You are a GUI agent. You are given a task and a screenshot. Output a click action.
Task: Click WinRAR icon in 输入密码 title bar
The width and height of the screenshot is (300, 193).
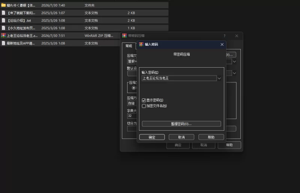point(141,44)
